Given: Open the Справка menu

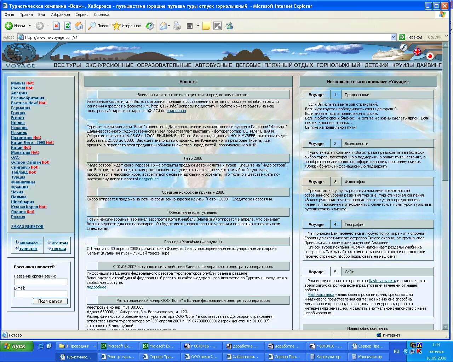Looking at the screenshot, I should pyautogui.click(x=102, y=14).
